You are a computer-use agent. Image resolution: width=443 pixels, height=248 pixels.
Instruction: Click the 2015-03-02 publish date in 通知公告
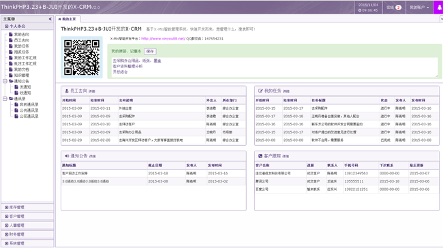(218, 181)
